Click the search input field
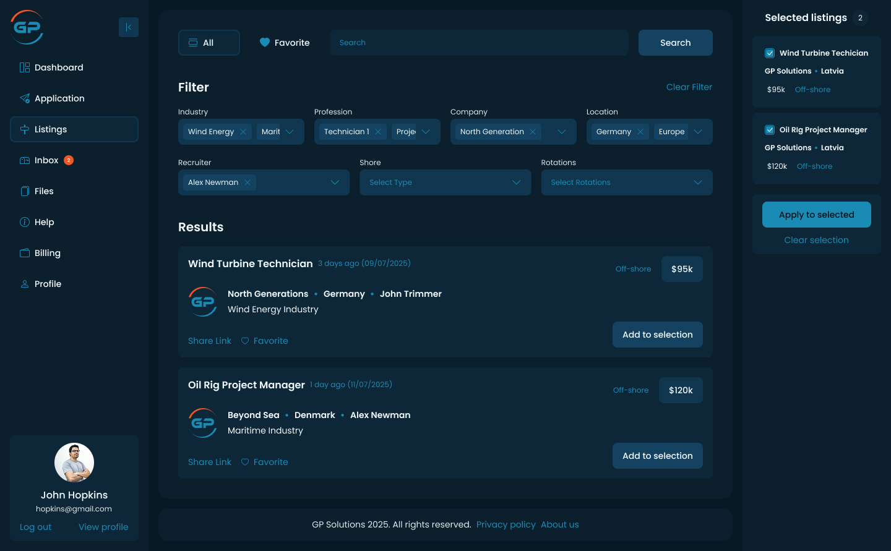 [479, 43]
